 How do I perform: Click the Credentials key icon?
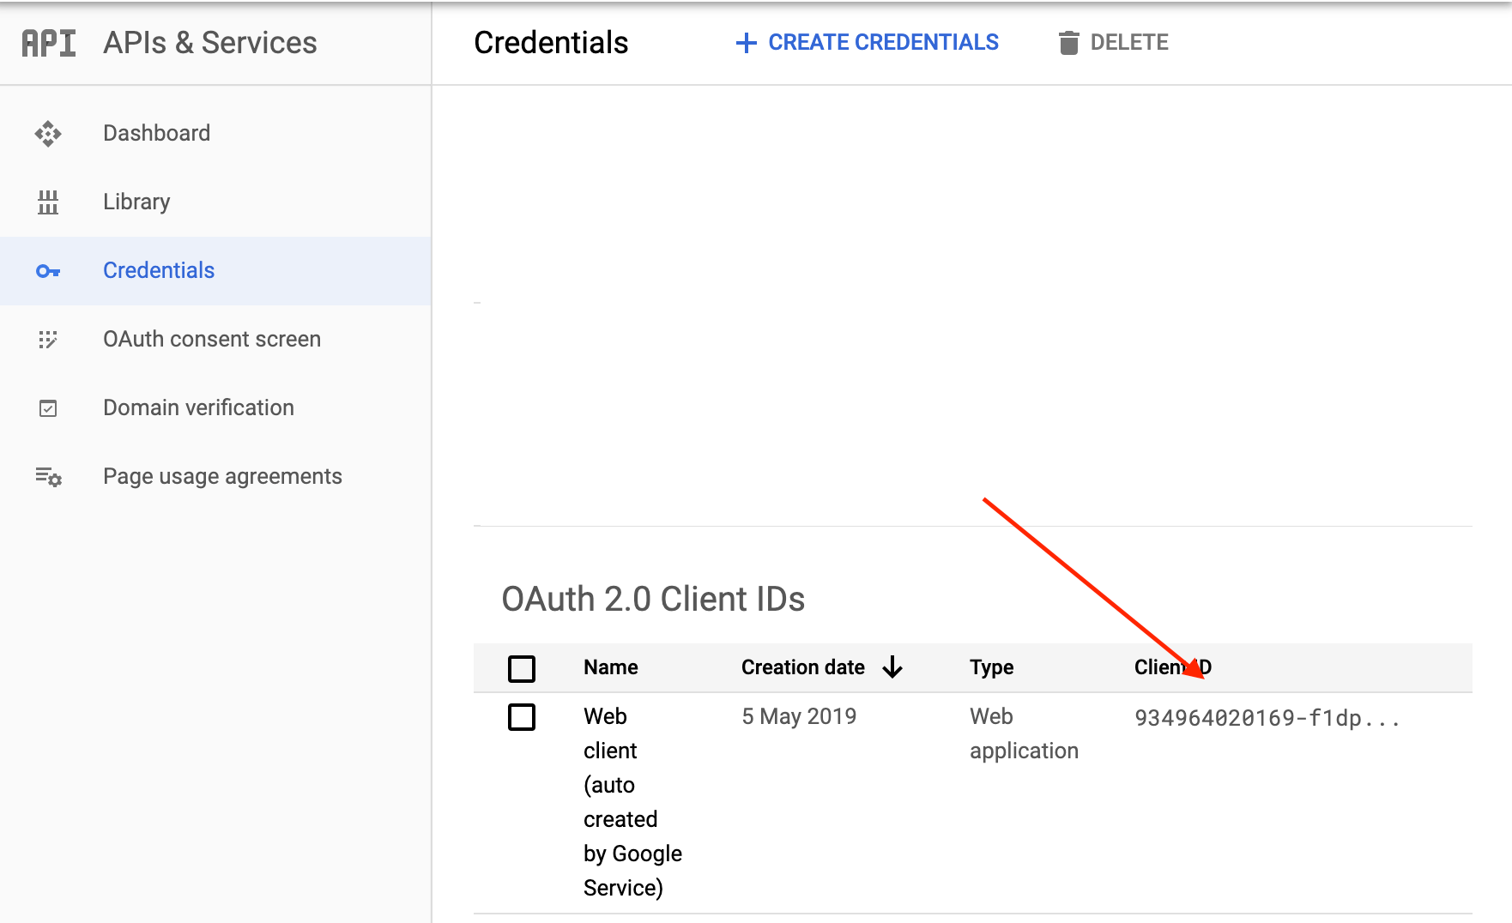(x=48, y=271)
